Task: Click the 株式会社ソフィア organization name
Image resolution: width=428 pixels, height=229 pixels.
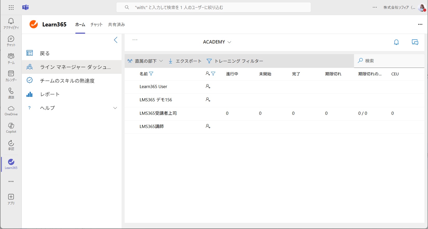Action: [399, 8]
